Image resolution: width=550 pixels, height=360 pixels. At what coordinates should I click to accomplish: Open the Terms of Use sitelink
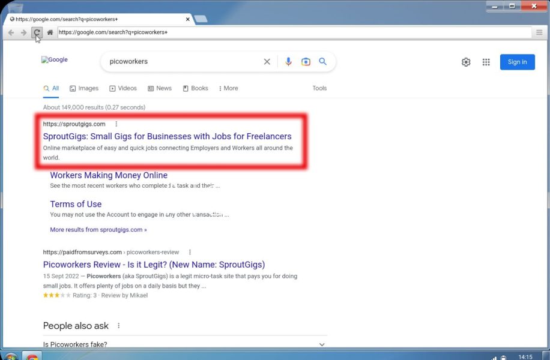pos(76,204)
